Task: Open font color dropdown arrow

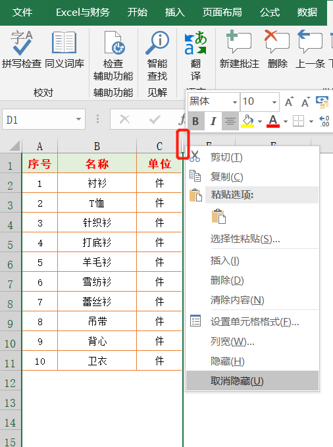Action: click(286, 121)
